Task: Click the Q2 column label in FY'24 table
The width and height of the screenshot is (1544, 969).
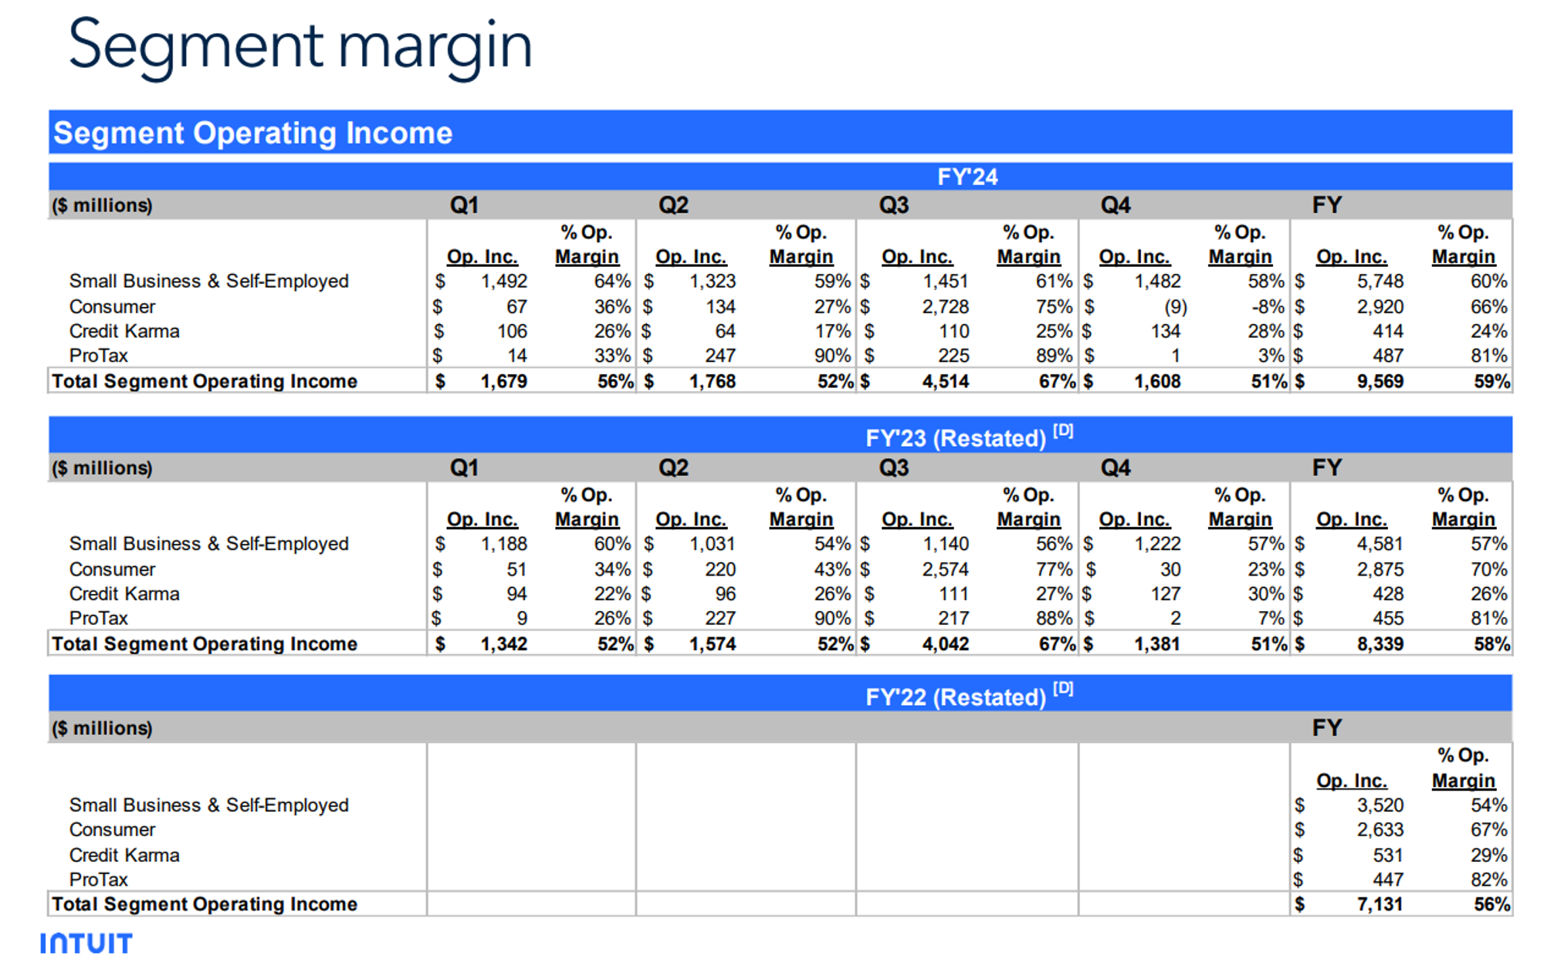Action: 673,205
